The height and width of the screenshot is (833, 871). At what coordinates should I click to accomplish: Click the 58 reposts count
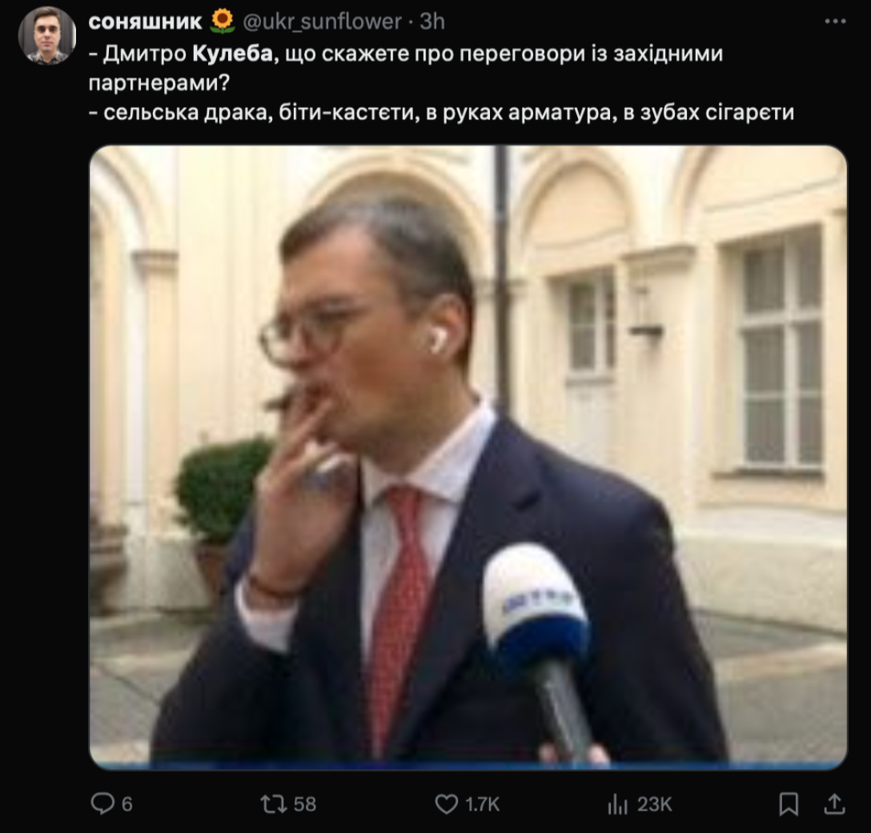click(x=304, y=804)
